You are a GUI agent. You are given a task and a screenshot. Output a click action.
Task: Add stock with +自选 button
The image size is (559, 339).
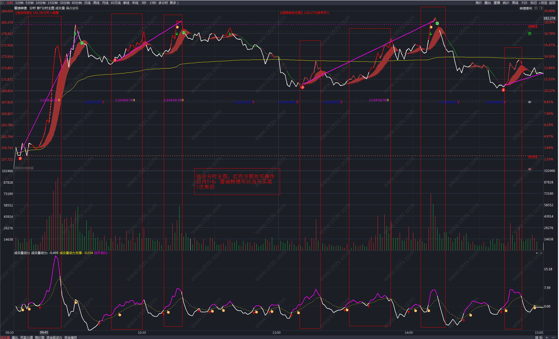point(543,3)
